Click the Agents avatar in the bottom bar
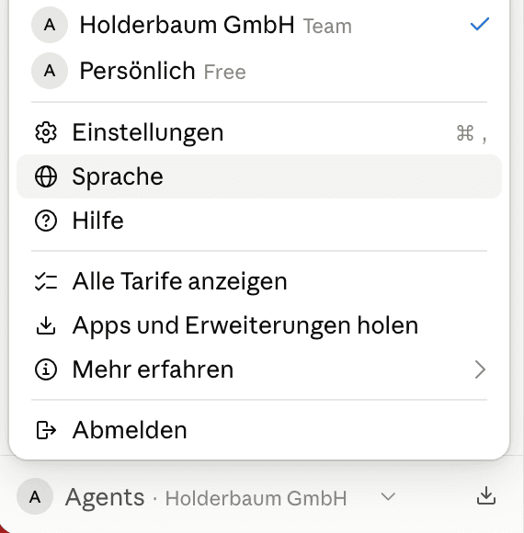This screenshot has width=524, height=533. coord(35,496)
